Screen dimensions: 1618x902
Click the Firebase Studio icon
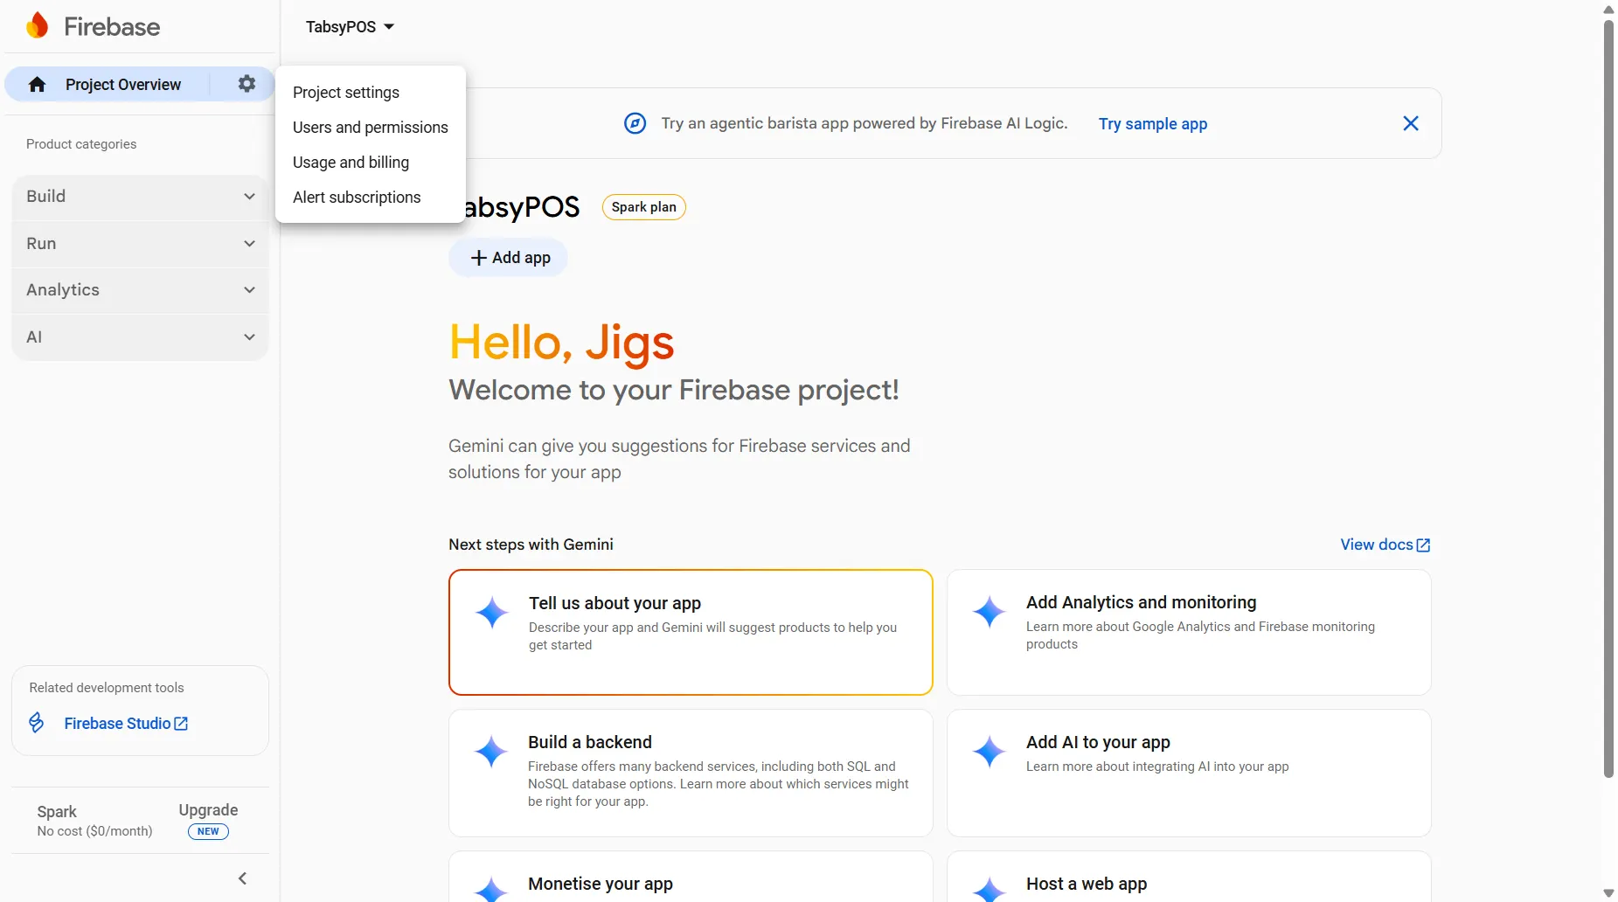(x=37, y=723)
